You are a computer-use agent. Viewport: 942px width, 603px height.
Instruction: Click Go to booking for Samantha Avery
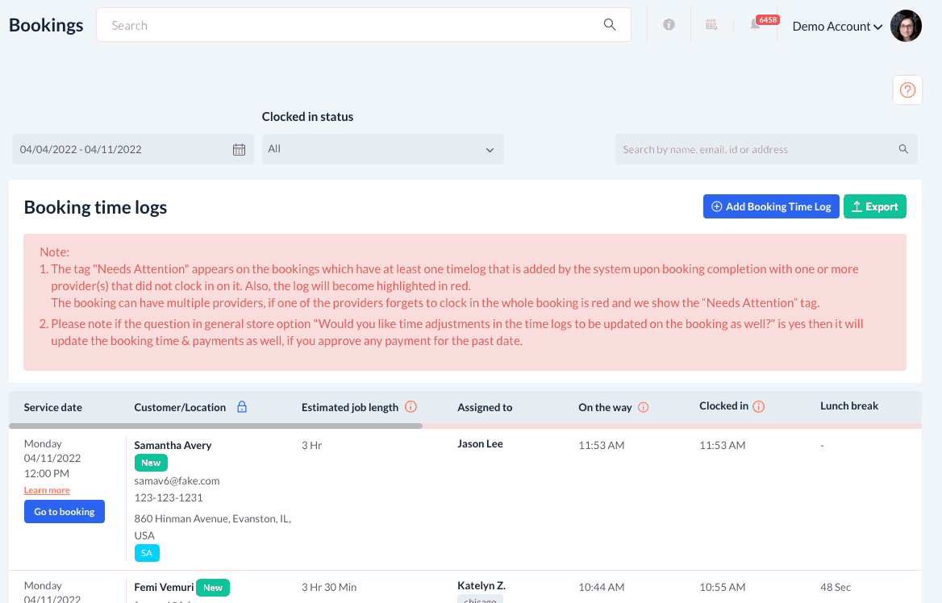pyautogui.click(x=65, y=512)
